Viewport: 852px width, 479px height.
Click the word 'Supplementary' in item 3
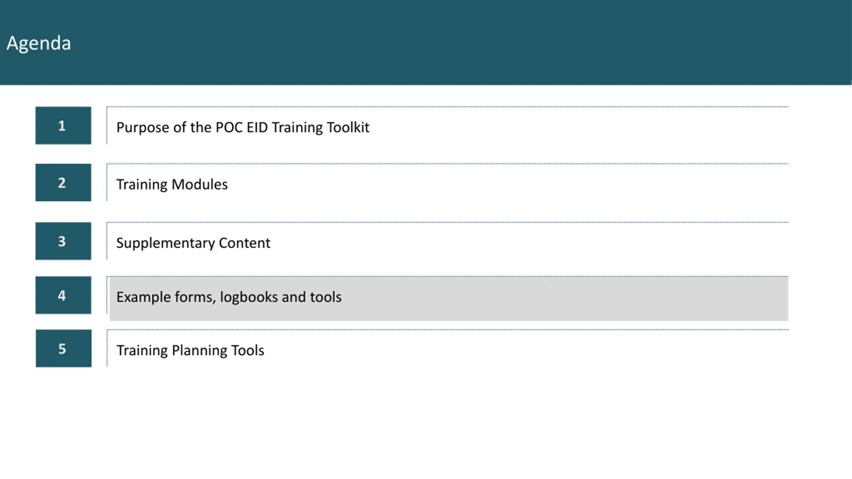coord(165,243)
